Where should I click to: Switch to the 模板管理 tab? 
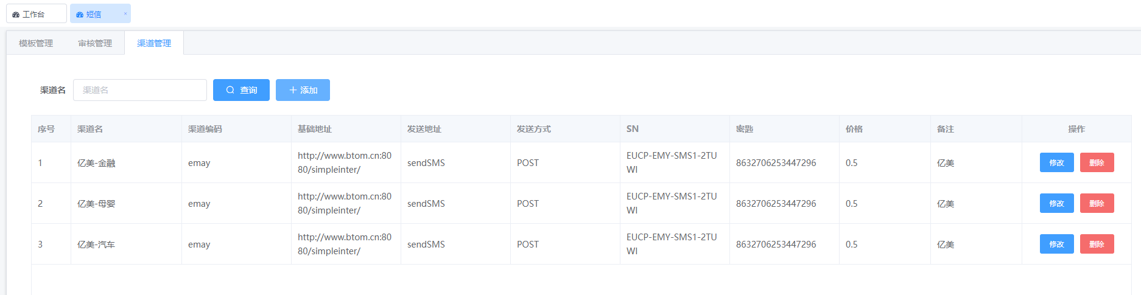point(36,43)
